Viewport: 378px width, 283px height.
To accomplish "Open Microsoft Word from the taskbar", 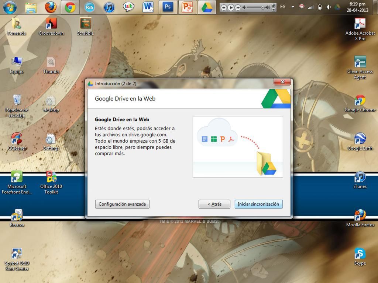I will (148, 7).
